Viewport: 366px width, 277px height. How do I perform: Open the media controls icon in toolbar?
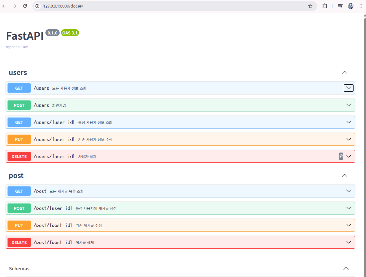340,6
